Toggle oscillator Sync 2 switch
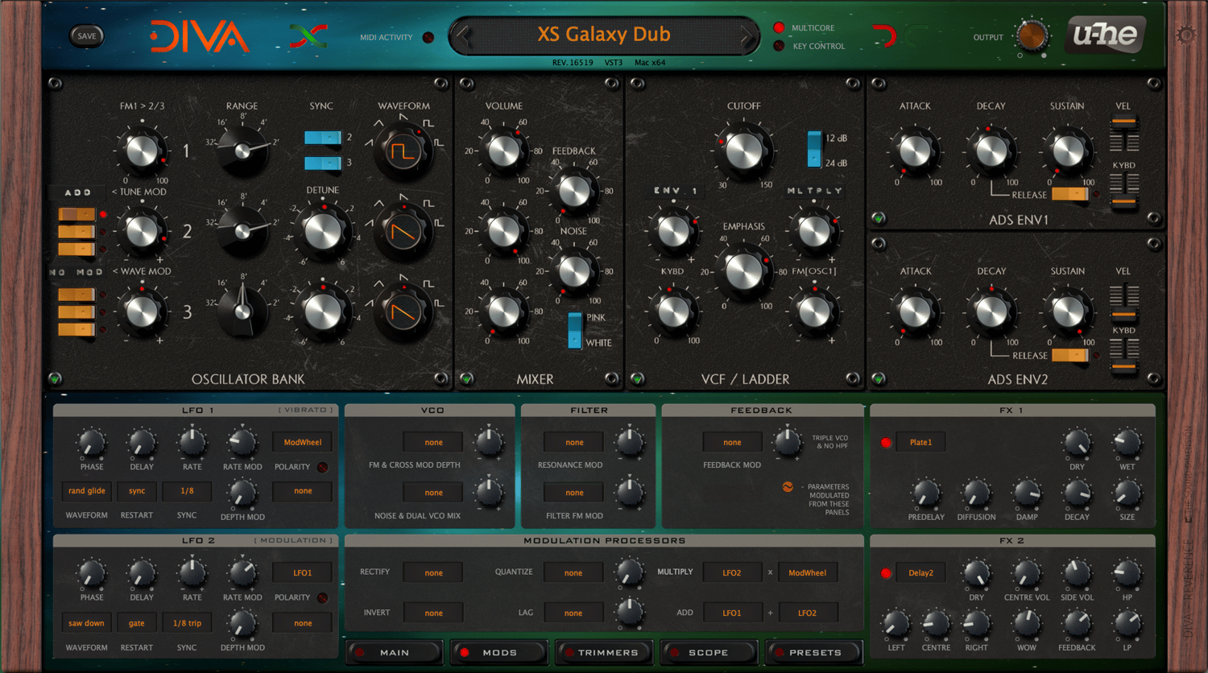The width and height of the screenshot is (1208, 673). (x=323, y=138)
